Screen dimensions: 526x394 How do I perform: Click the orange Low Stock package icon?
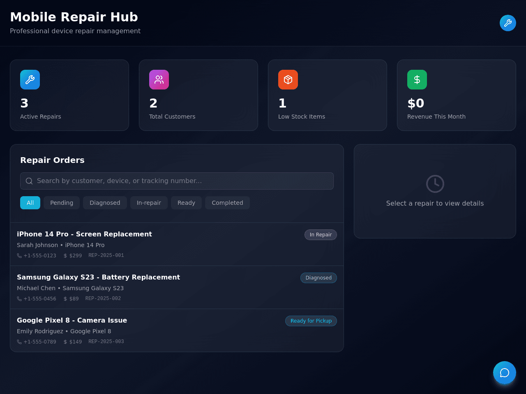(288, 80)
